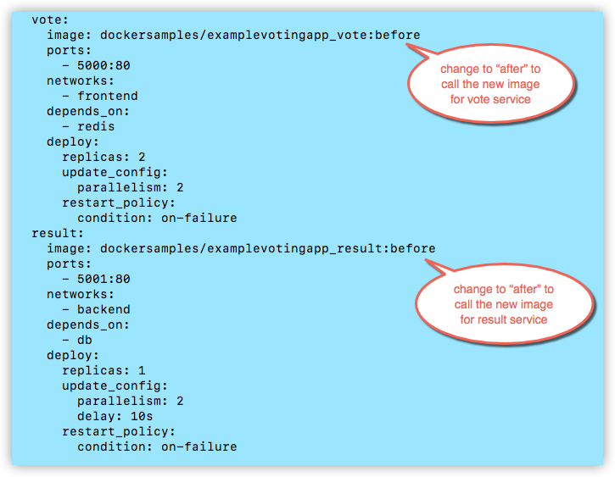Select "deploy:" under the result service
The height and width of the screenshot is (477, 615).
(73, 355)
